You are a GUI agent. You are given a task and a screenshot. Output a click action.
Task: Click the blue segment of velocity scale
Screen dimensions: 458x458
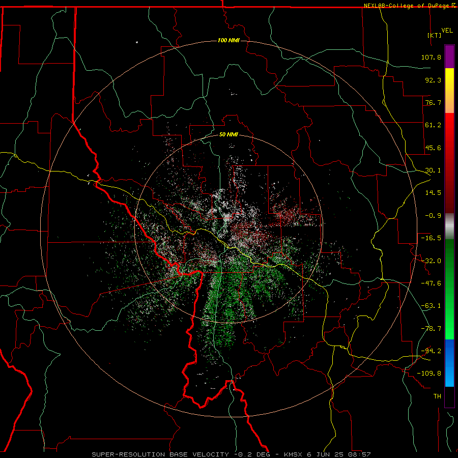[449, 363]
